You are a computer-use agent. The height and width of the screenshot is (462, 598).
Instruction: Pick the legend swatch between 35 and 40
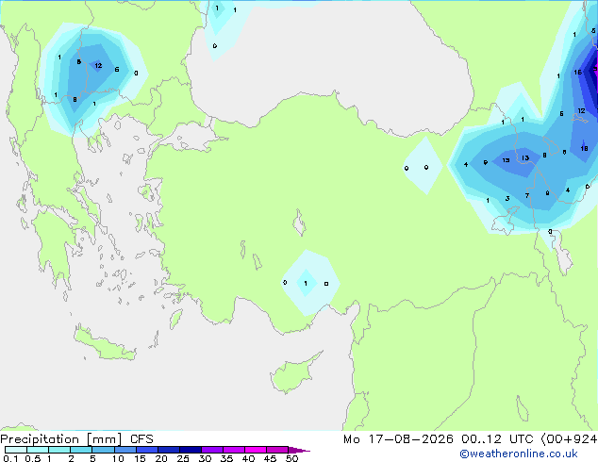tap(234, 450)
